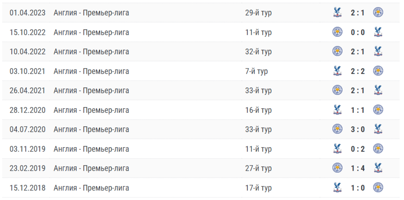Click league name in the 28.12.2020 row
This screenshot has width=404, height=200.
click(91, 110)
